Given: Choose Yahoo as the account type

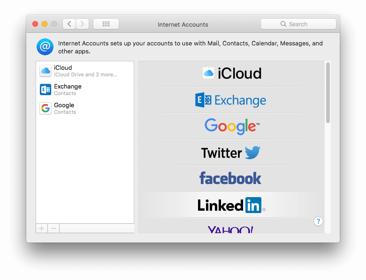Looking at the screenshot, I should click(231, 226).
